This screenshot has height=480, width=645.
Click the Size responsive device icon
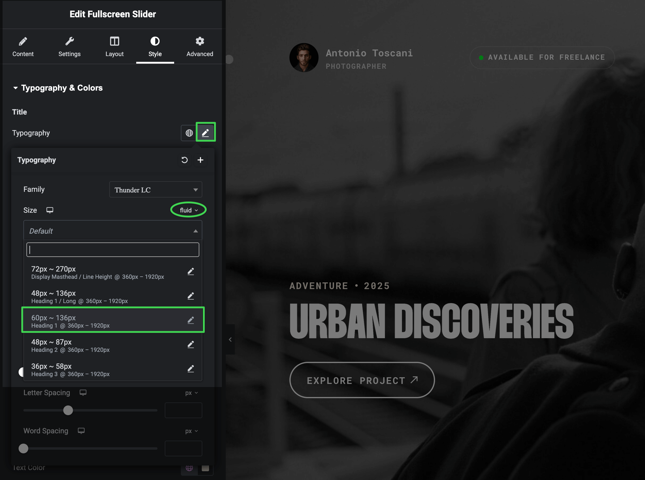pos(50,210)
